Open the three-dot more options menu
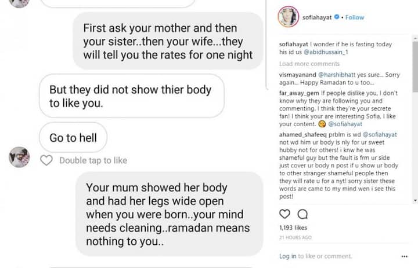This screenshot has width=418, height=268. point(404,256)
